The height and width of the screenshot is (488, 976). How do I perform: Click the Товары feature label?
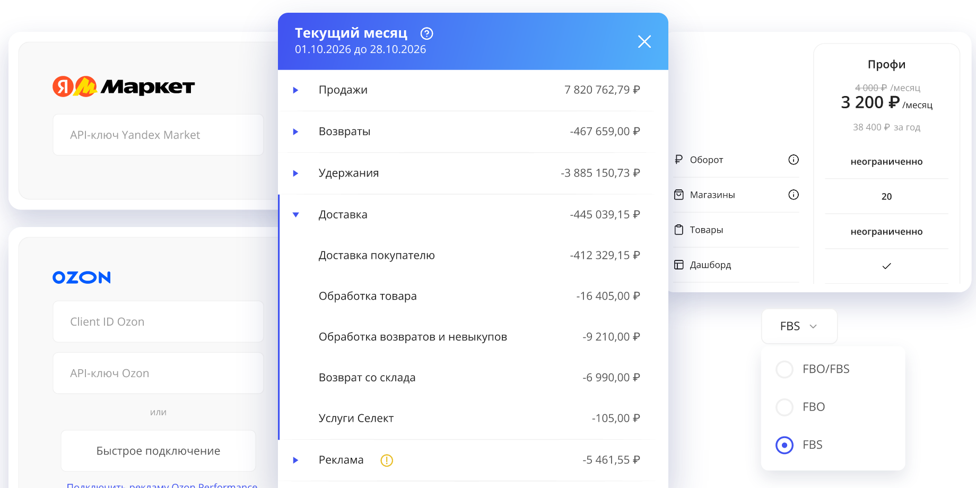click(707, 230)
